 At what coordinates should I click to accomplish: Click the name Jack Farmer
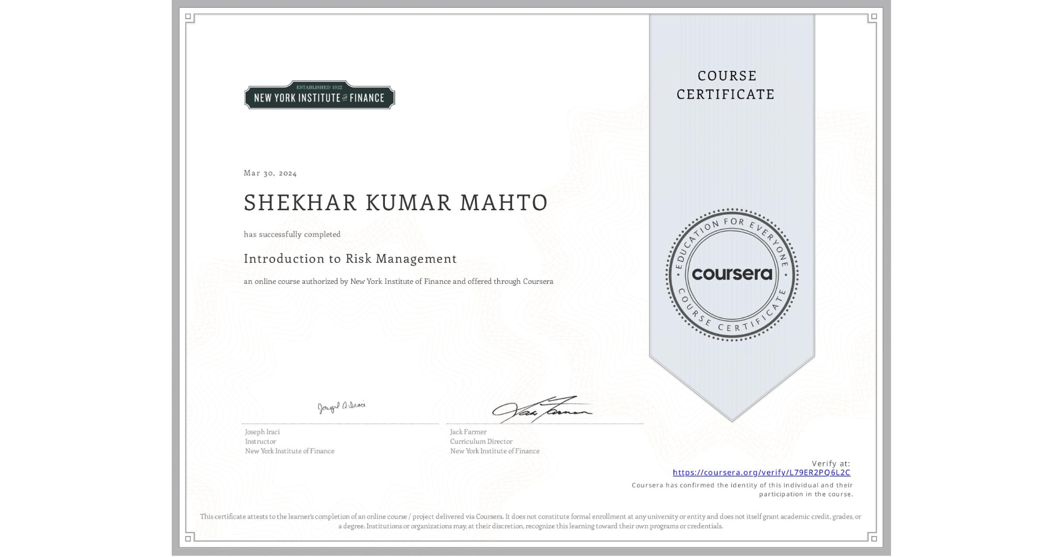click(x=468, y=432)
